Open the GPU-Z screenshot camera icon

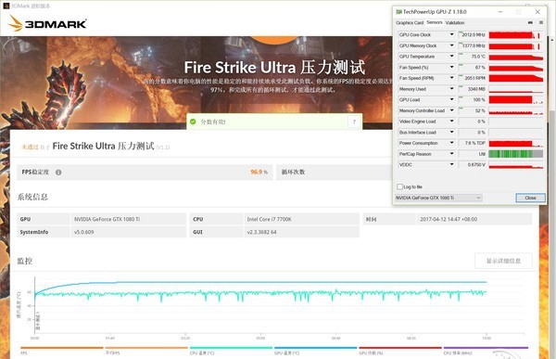click(x=530, y=22)
